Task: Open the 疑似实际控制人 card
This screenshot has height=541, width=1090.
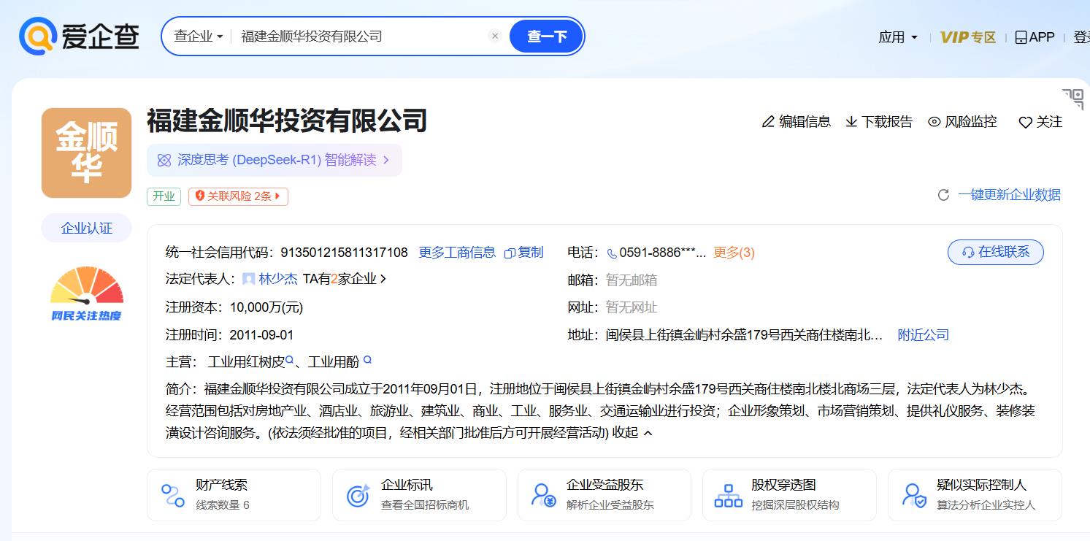Action: click(975, 495)
